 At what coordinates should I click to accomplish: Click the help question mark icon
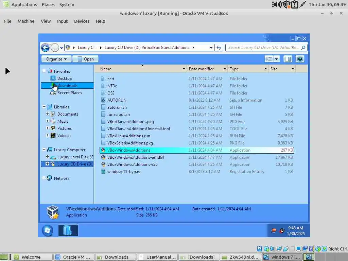(300, 59)
